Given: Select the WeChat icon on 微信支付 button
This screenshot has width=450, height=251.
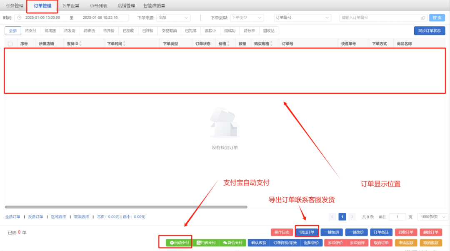Looking at the screenshot, I should 225,243.
